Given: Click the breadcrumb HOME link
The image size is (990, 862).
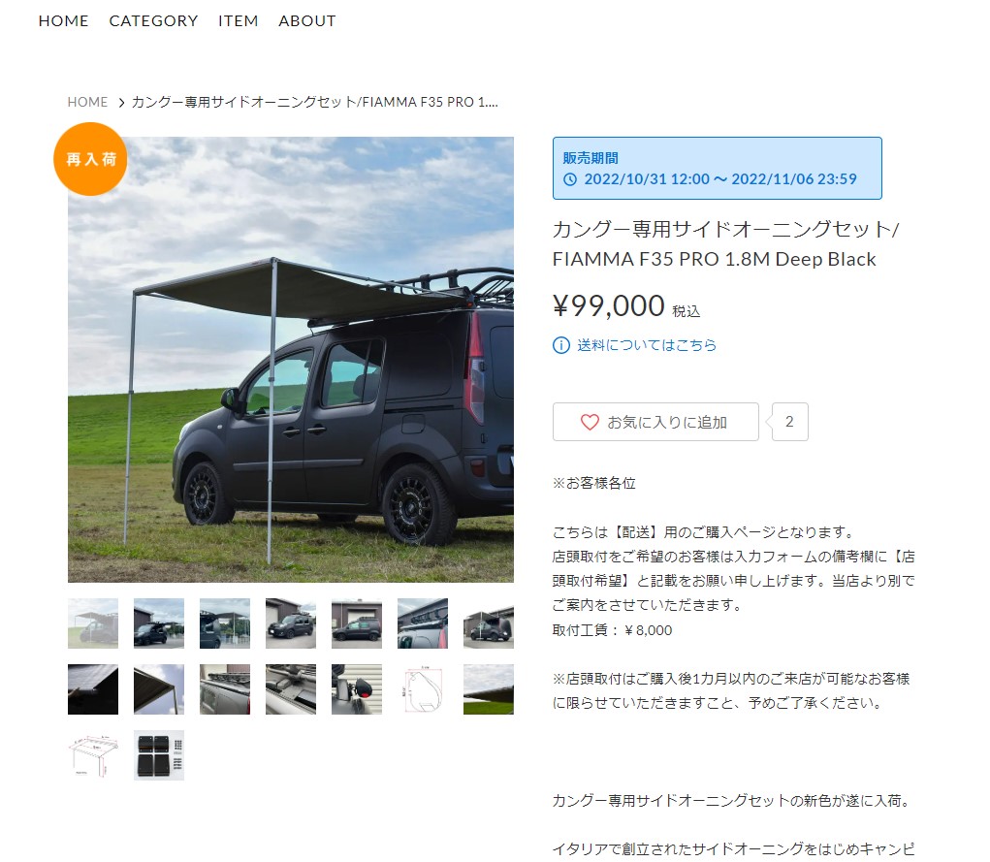Looking at the screenshot, I should (87, 103).
